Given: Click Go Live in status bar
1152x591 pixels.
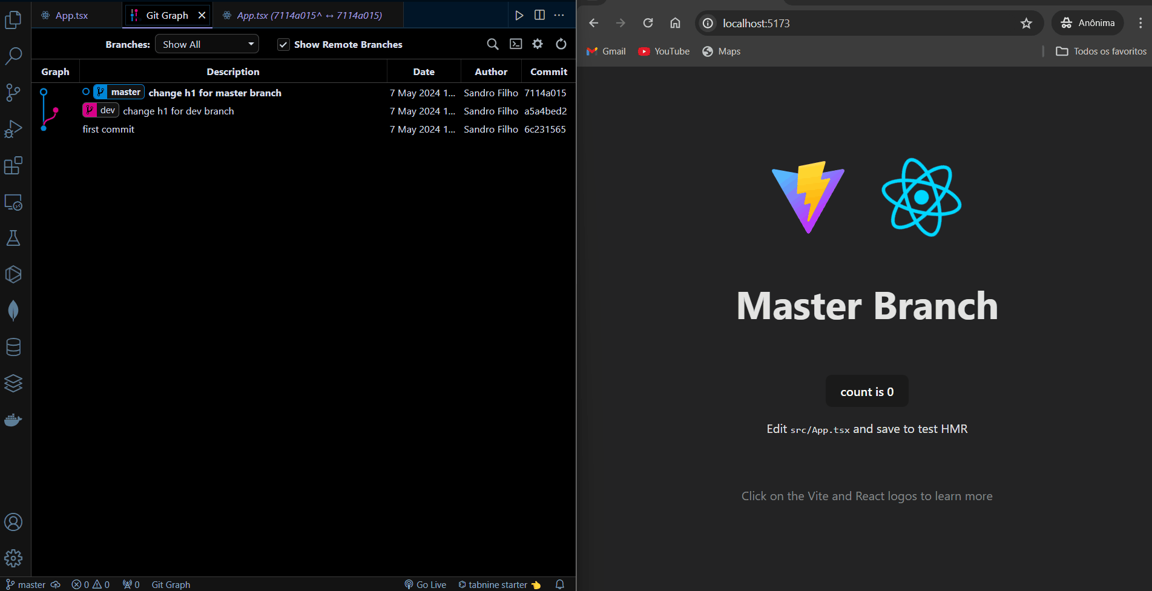Looking at the screenshot, I should pos(426,584).
